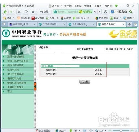The image size is (139, 132).
Task: Open the 帮助(H) menu
Action: pyautogui.click(x=108, y=6)
